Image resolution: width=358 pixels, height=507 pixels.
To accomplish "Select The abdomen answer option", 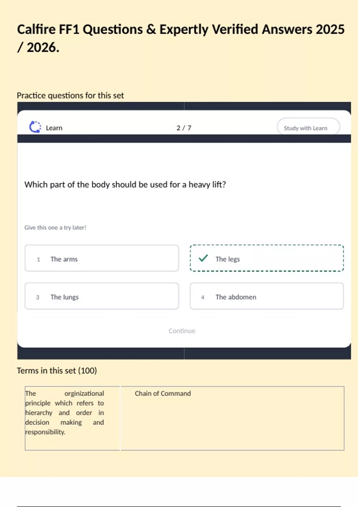I will click(267, 296).
